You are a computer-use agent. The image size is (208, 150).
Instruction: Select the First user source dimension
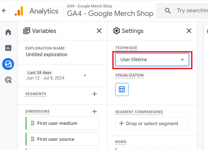coord(62,139)
